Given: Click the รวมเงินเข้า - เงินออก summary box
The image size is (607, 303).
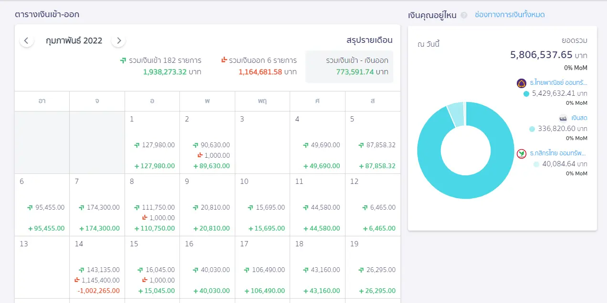Looking at the screenshot, I should pos(349,67).
